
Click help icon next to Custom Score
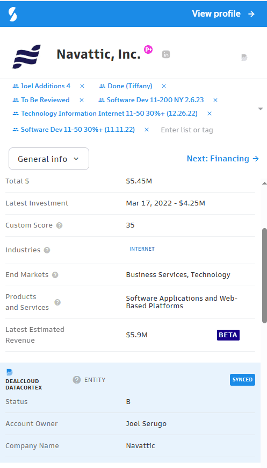coord(59,225)
